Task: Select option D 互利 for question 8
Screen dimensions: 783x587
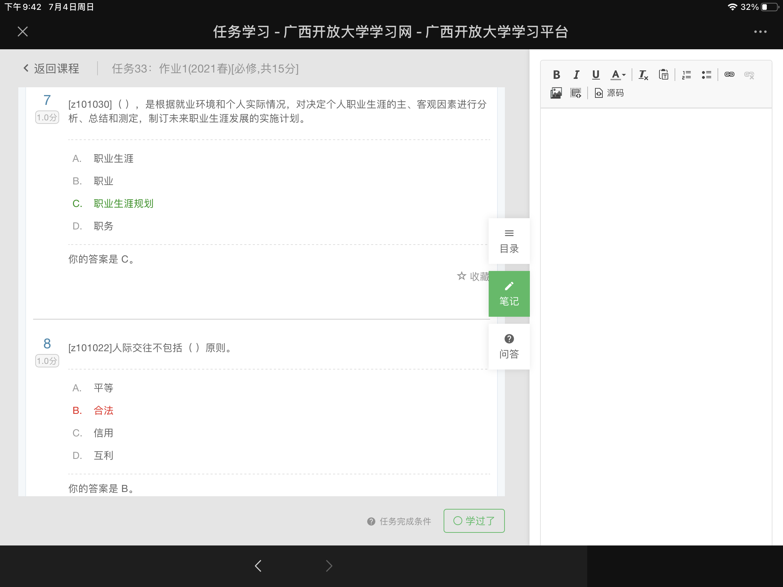Action: tap(103, 455)
